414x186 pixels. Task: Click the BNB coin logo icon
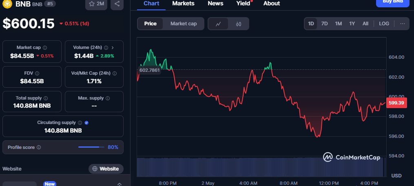[x=8, y=4]
